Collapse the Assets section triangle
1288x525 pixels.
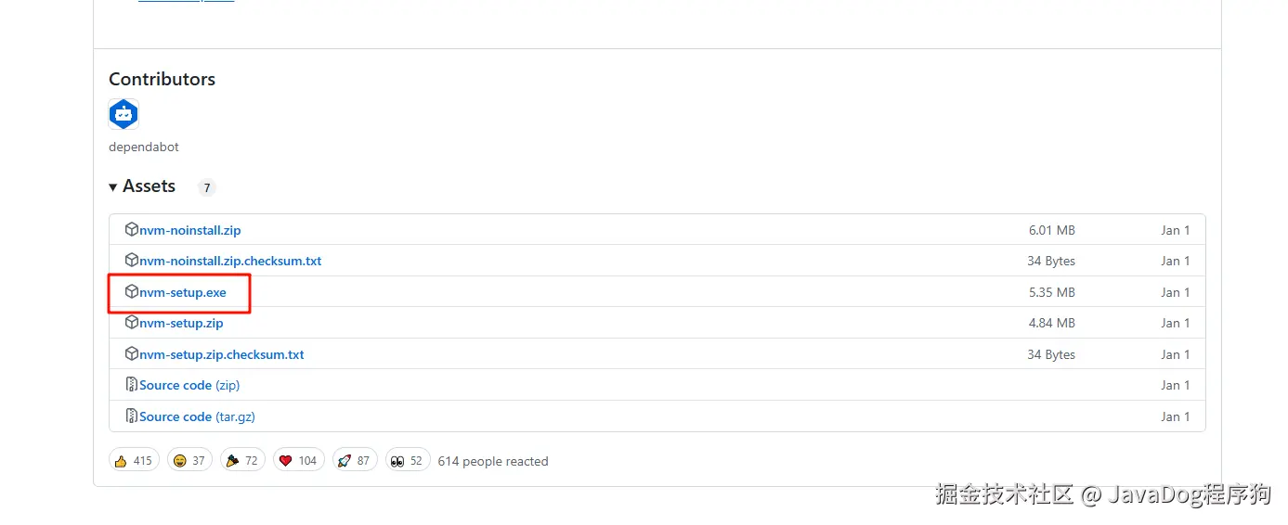pos(113,186)
